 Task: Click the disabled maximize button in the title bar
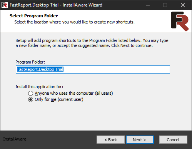tap(165, 5)
